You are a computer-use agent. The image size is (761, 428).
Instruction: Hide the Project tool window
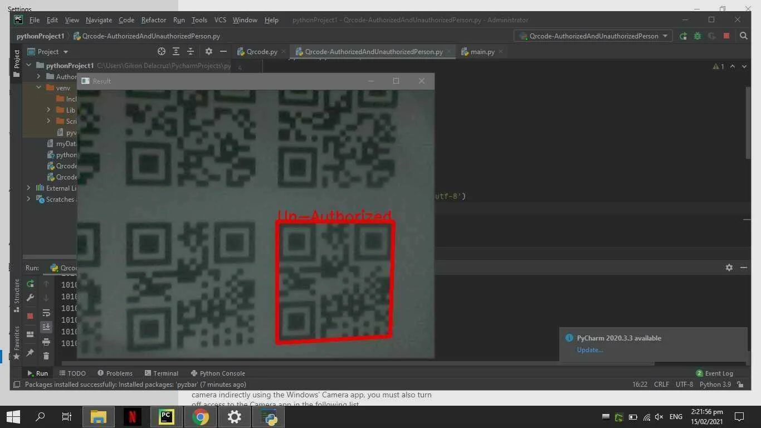(x=223, y=51)
